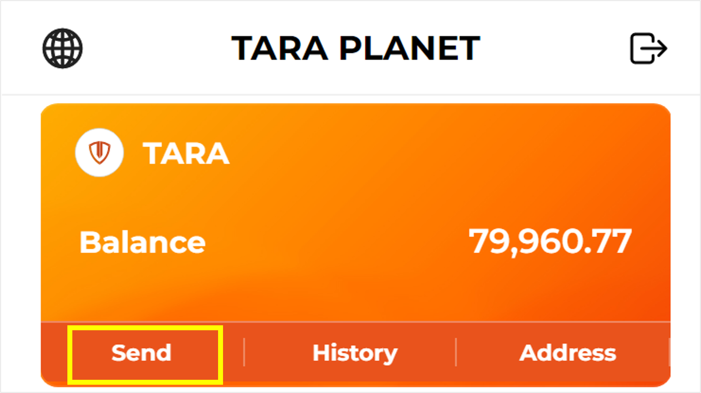Click the TARA shield logo
Screen dimensions: 701x393
[99, 152]
